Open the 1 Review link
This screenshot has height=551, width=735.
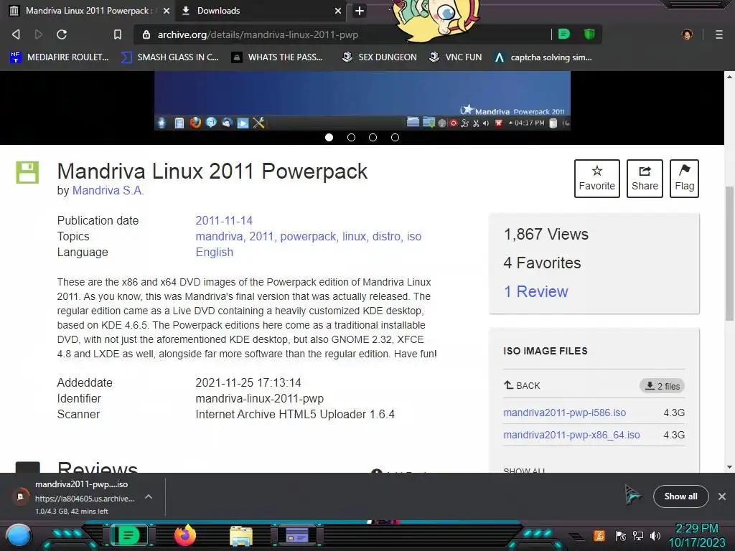click(x=535, y=291)
